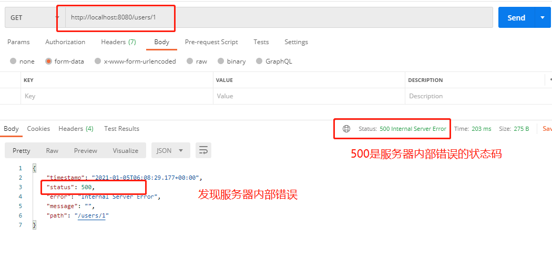Click the KEY column header

point(28,80)
